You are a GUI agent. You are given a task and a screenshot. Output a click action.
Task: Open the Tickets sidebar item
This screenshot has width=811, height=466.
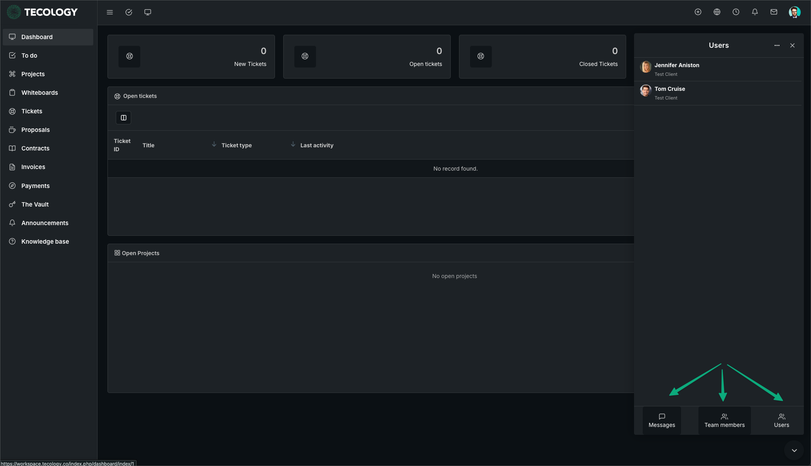pos(32,111)
